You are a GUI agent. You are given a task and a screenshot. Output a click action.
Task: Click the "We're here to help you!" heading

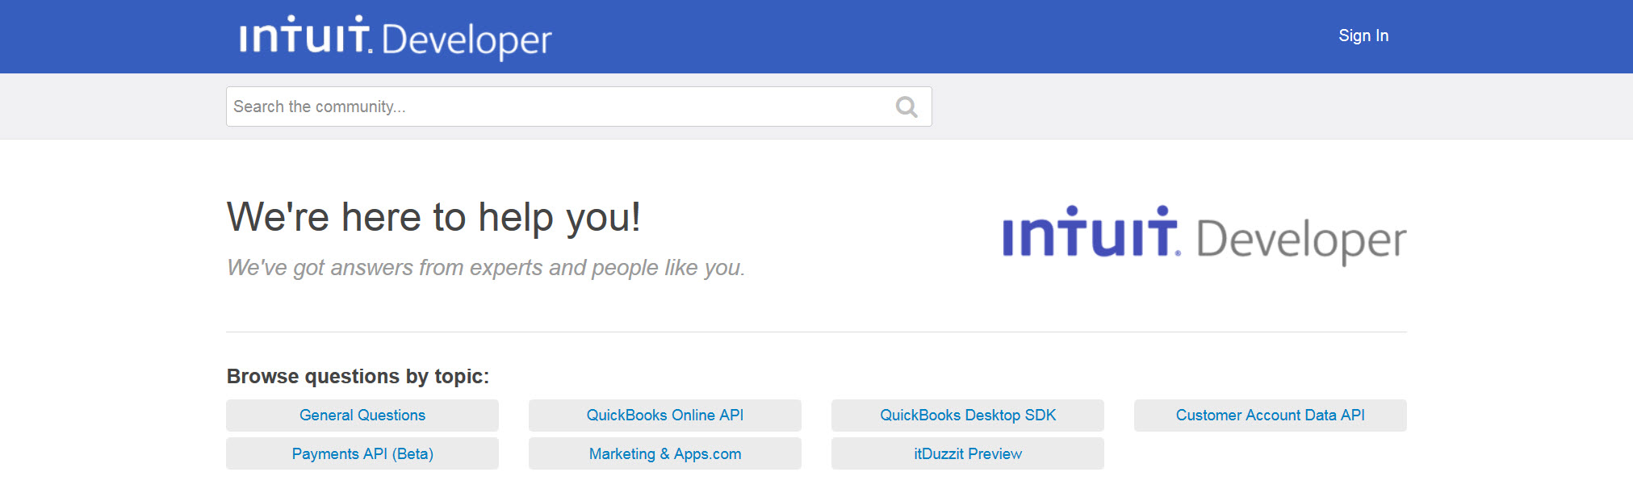point(433,217)
